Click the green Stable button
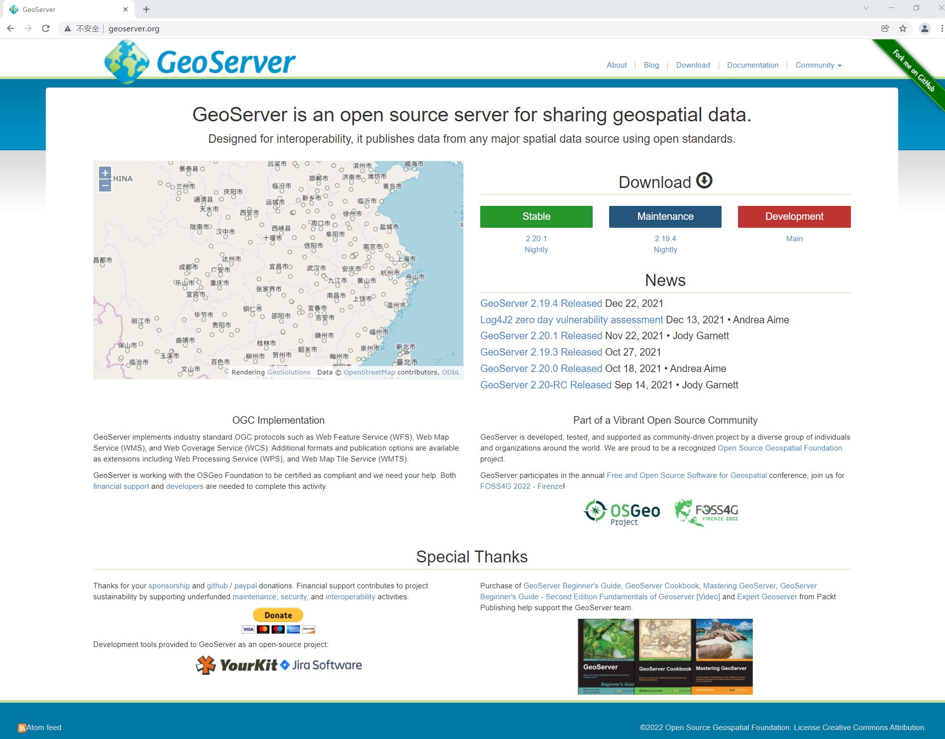The image size is (945, 739). (536, 217)
